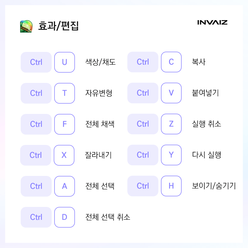This screenshot has width=248, height=248.
Task: Click the X key for 잘라내기
Action: [64, 155]
